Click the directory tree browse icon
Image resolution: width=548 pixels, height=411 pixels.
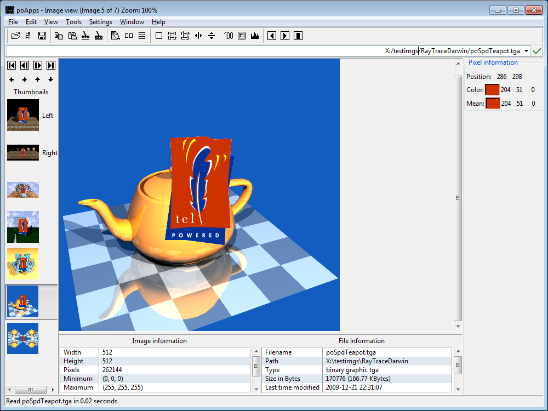[28, 36]
